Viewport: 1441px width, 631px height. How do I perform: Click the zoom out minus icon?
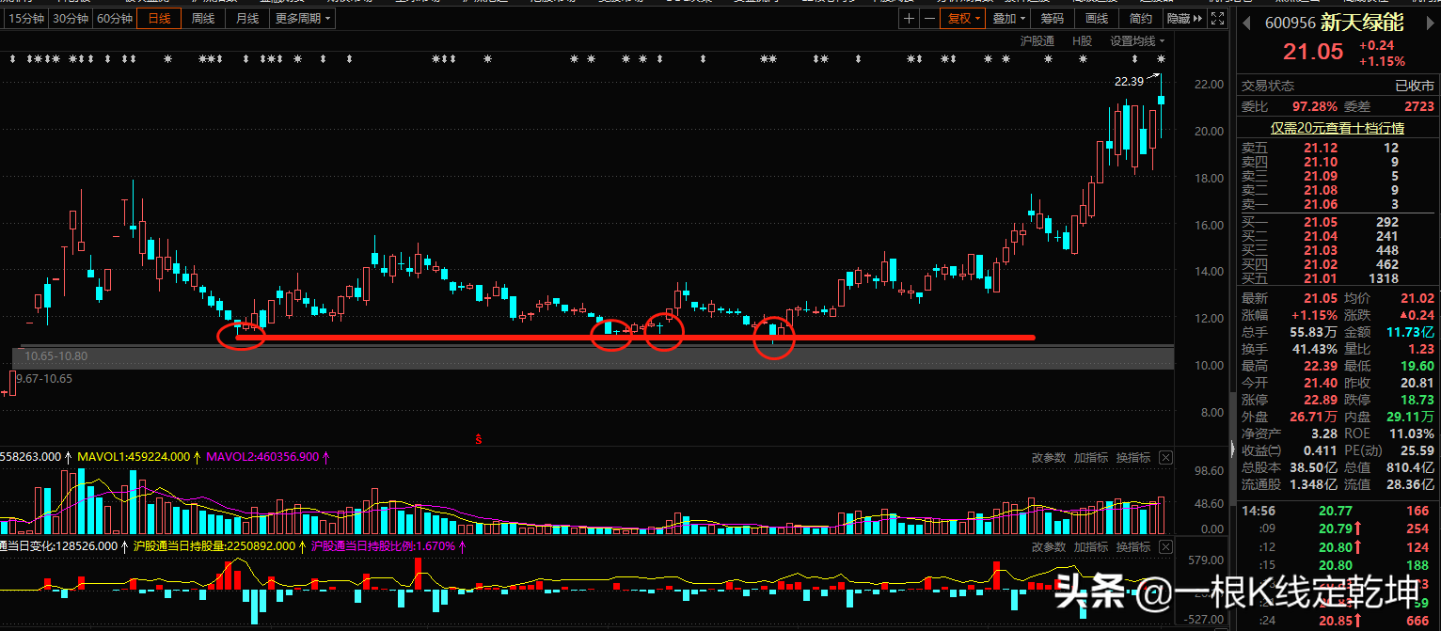tap(929, 19)
